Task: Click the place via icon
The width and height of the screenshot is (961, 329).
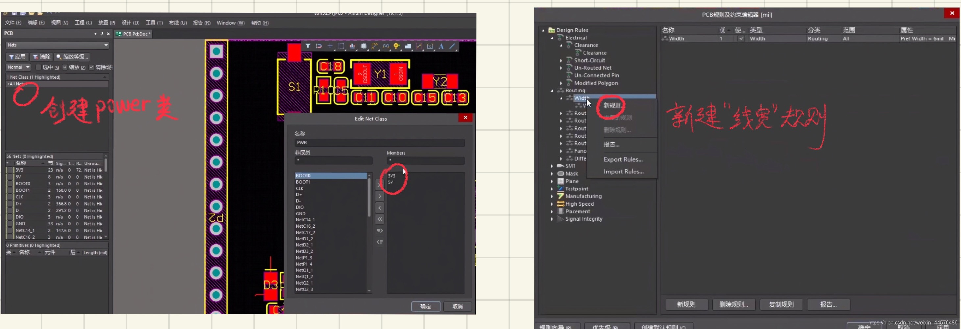Action: point(396,46)
